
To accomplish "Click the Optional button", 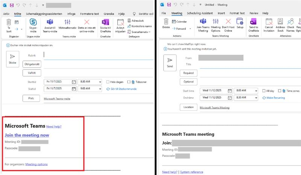I will (189, 81).
